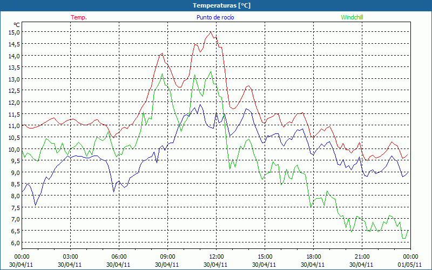Click the 9,0 y-axis value

pos(15,173)
